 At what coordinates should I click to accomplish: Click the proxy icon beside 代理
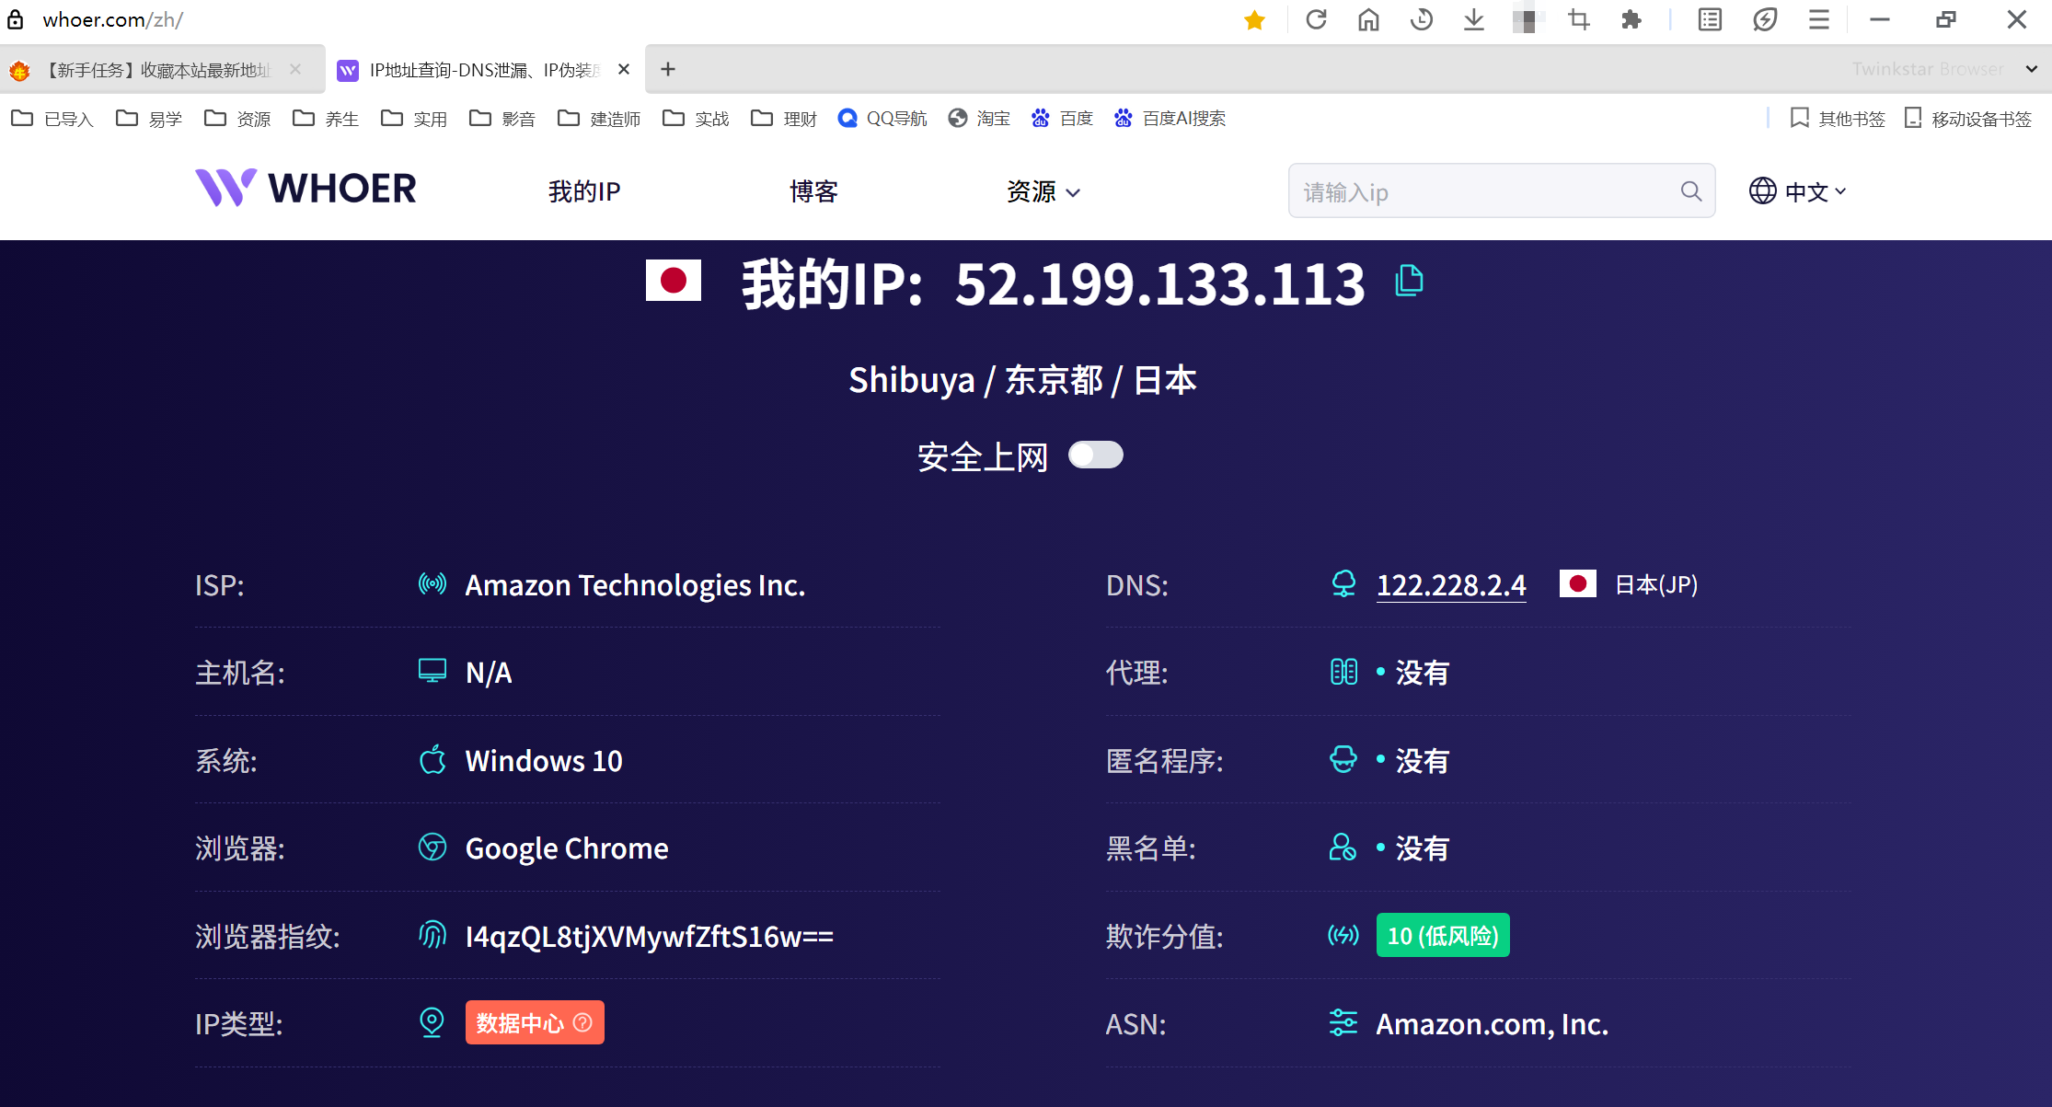point(1343,672)
